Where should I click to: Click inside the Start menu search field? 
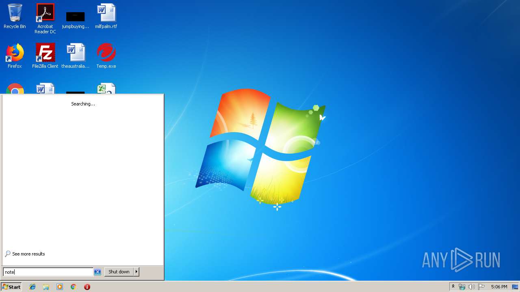tap(48, 272)
